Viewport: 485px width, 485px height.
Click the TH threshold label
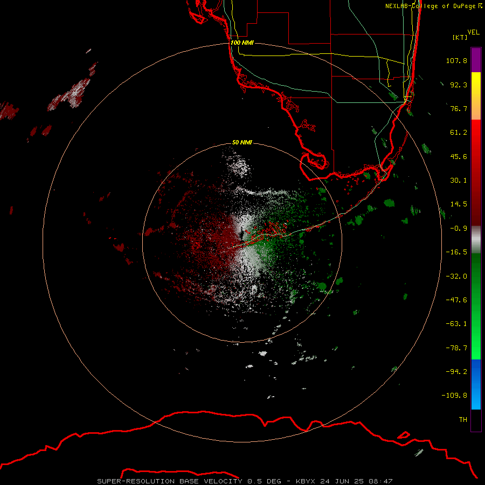pos(463,419)
